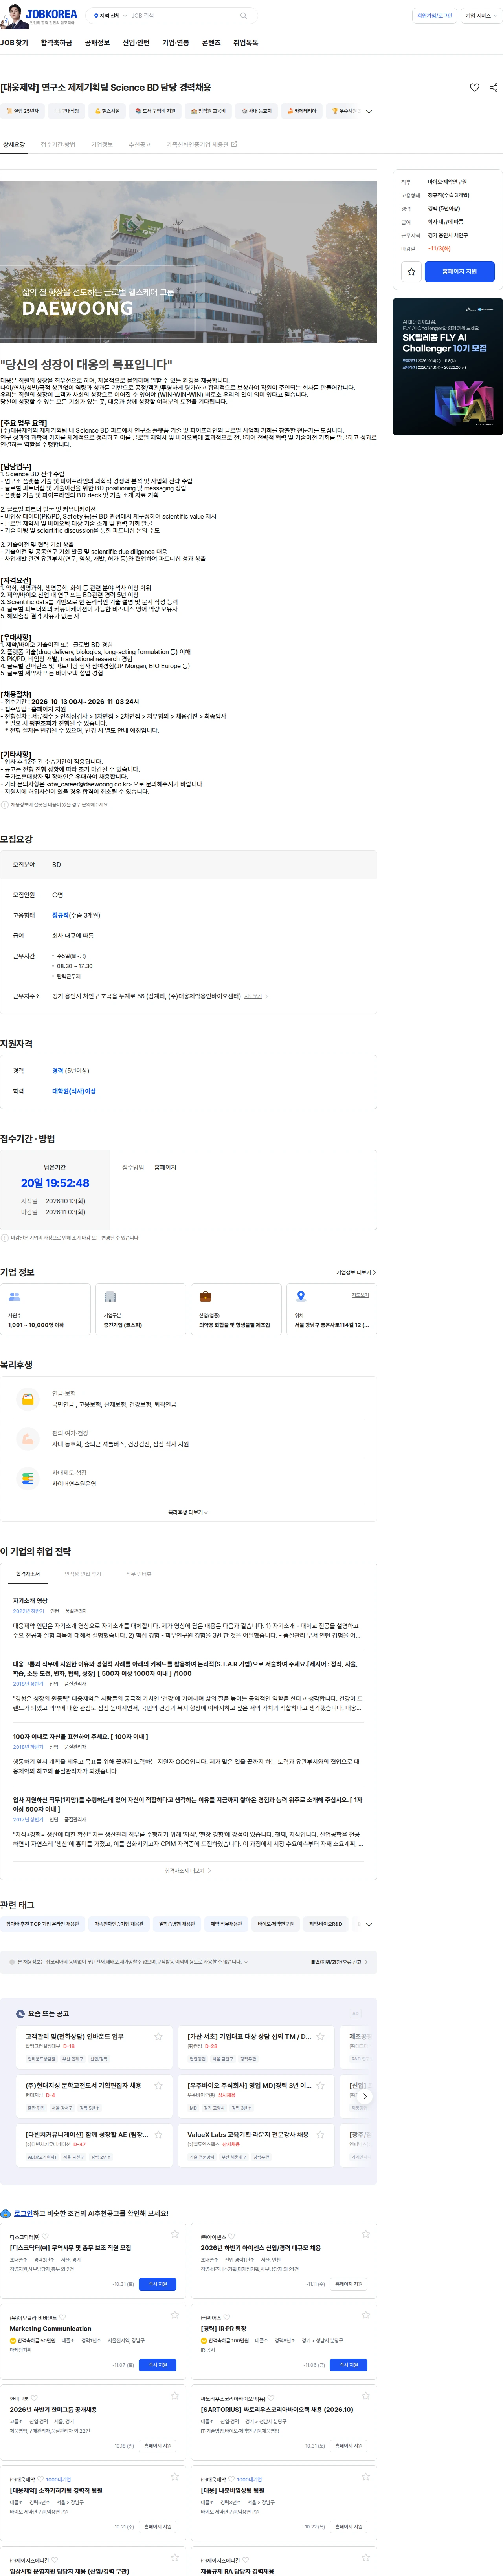Star the [가산-서초] 기업대표 대상 상담 posting
The width and height of the screenshot is (503, 2576).
point(320,2036)
